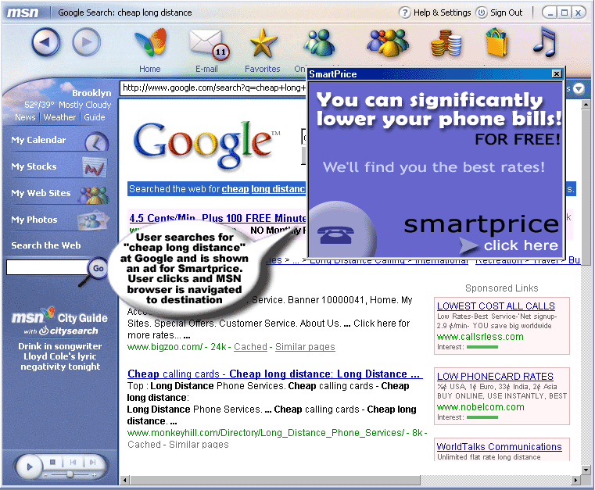Click the Guide link in sidebar
This screenshot has width=595, height=490.
click(95, 117)
